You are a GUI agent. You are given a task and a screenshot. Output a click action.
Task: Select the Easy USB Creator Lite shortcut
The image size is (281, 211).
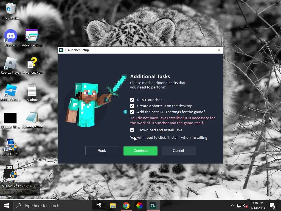click(11, 176)
